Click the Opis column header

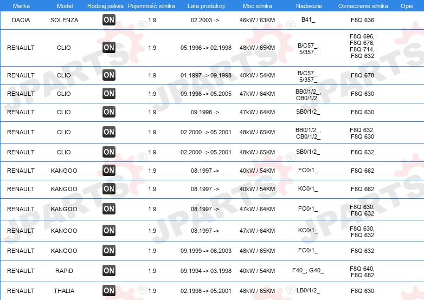407,6
